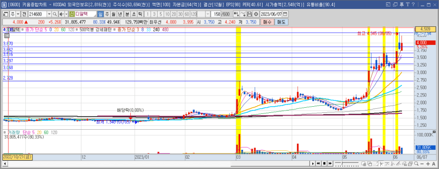Select the daily '일' period toggle
Viewport: 439px width, 169px height.
coord(100,14)
